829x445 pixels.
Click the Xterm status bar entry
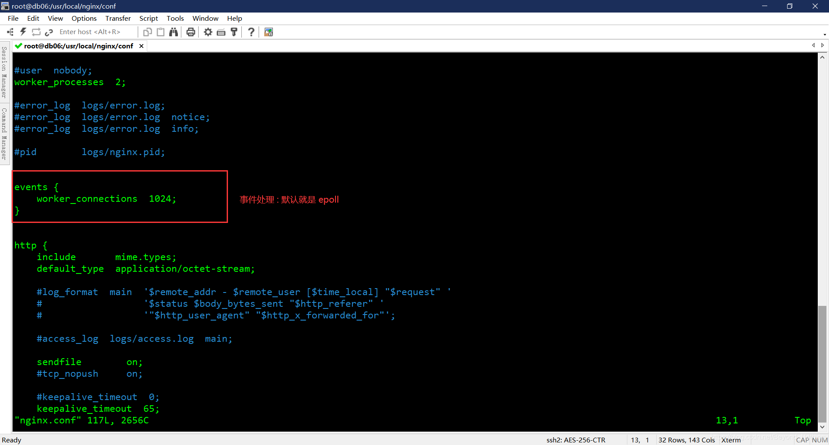731,440
